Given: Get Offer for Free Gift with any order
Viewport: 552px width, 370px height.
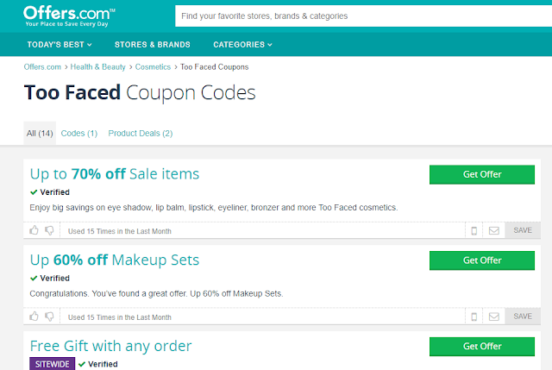Looking at the screenshot, I should point(482,346).
